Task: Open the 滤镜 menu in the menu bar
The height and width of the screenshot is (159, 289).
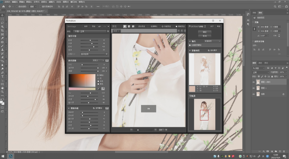Action: click(x=51, y=2)
